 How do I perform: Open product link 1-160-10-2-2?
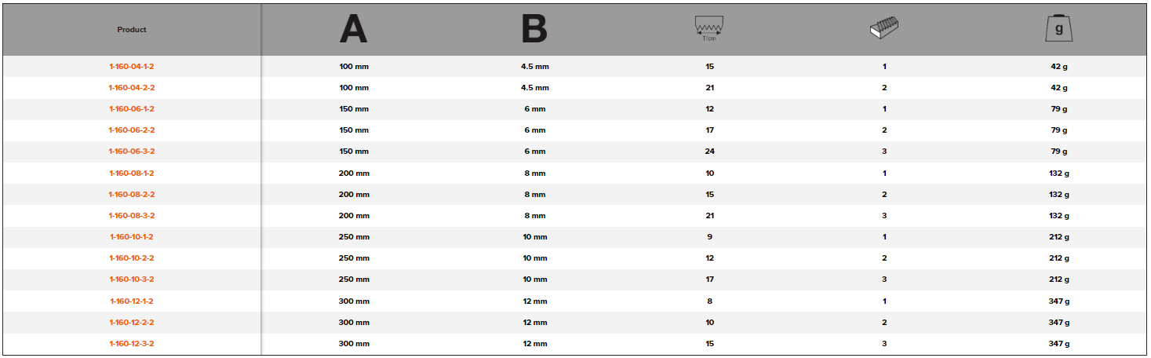(x=132, y=258)
